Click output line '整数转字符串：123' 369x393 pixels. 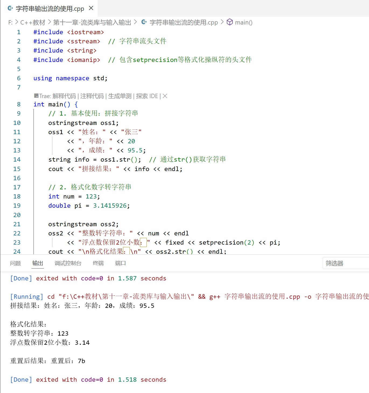[x=39, y=333]
